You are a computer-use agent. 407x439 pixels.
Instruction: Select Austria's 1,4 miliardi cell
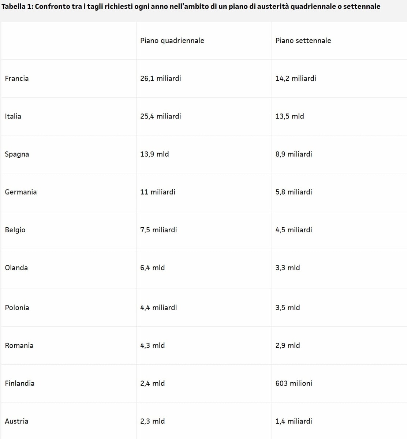[294, 421]
